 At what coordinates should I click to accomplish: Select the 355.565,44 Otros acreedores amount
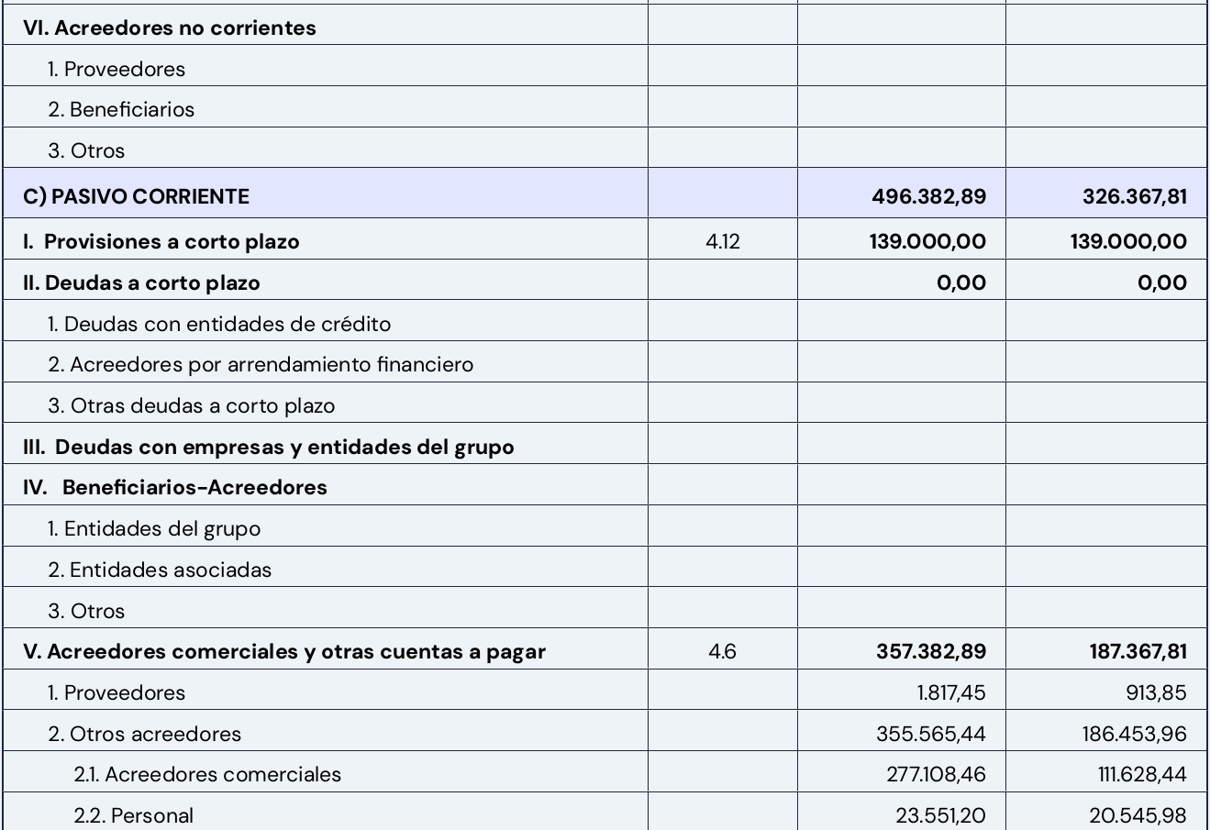tap(931, 734)
